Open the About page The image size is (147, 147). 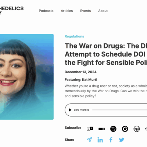[x=103, y=11]
